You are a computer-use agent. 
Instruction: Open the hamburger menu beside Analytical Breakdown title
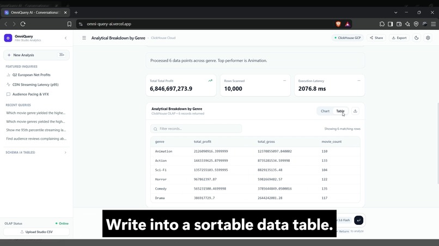[x=84, y=38]
